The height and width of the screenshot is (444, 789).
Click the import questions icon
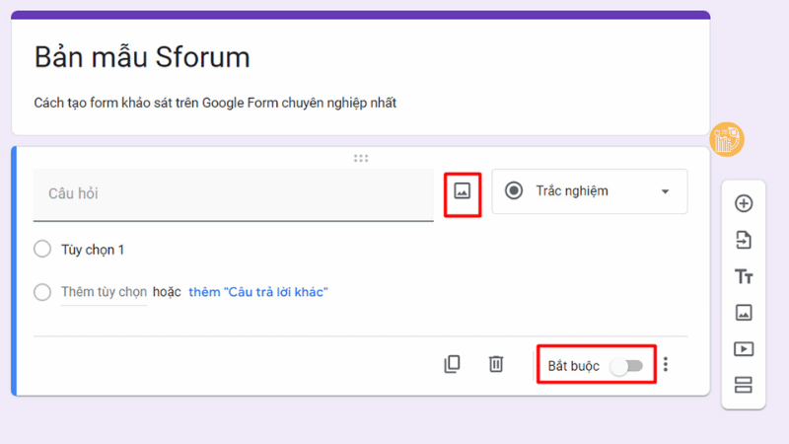click(x=744, y=240)
